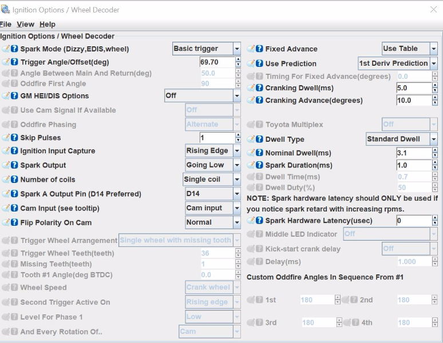Click pencil icon next to Dwell Type
The height and width of the screenshot is (343, 443).
point(251,139)
